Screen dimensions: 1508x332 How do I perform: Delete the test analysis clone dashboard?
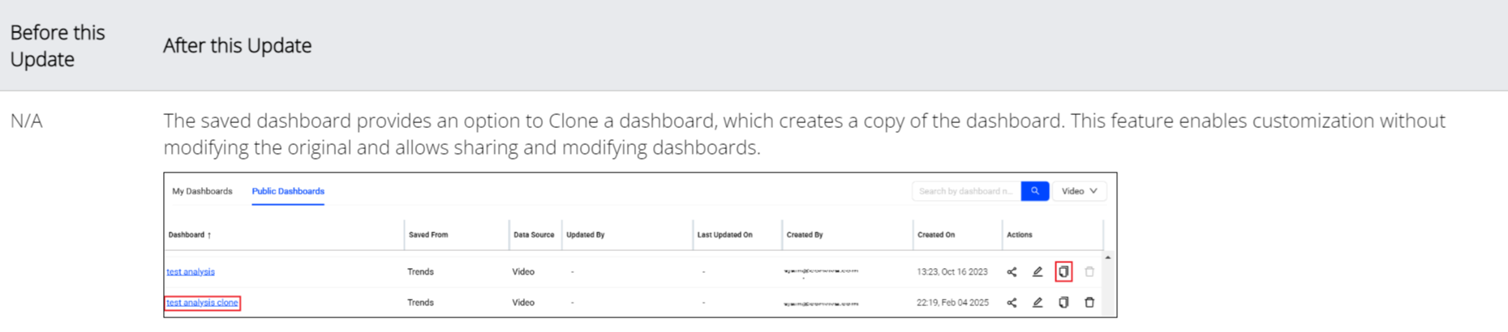(x=1089, y=303)
